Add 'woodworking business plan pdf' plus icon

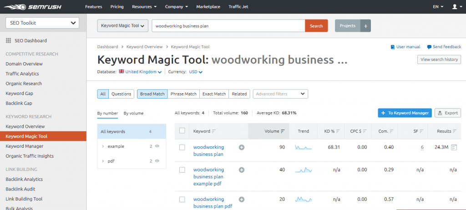coord(242,199)
